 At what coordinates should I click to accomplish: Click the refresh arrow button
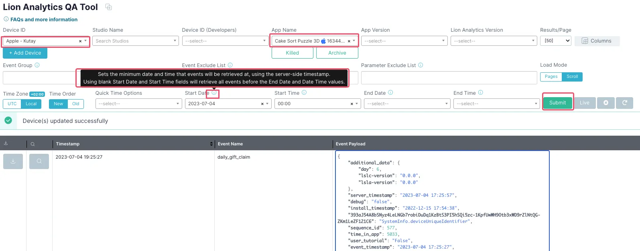[x=624, y=103]
